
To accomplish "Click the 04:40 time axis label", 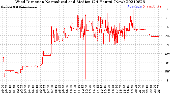I will 33,89.
